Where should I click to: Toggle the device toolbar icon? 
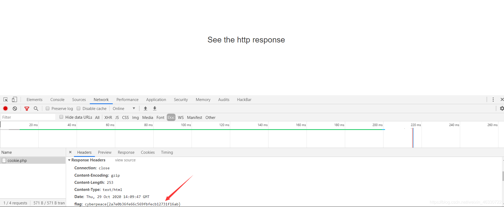pos(15,100)
